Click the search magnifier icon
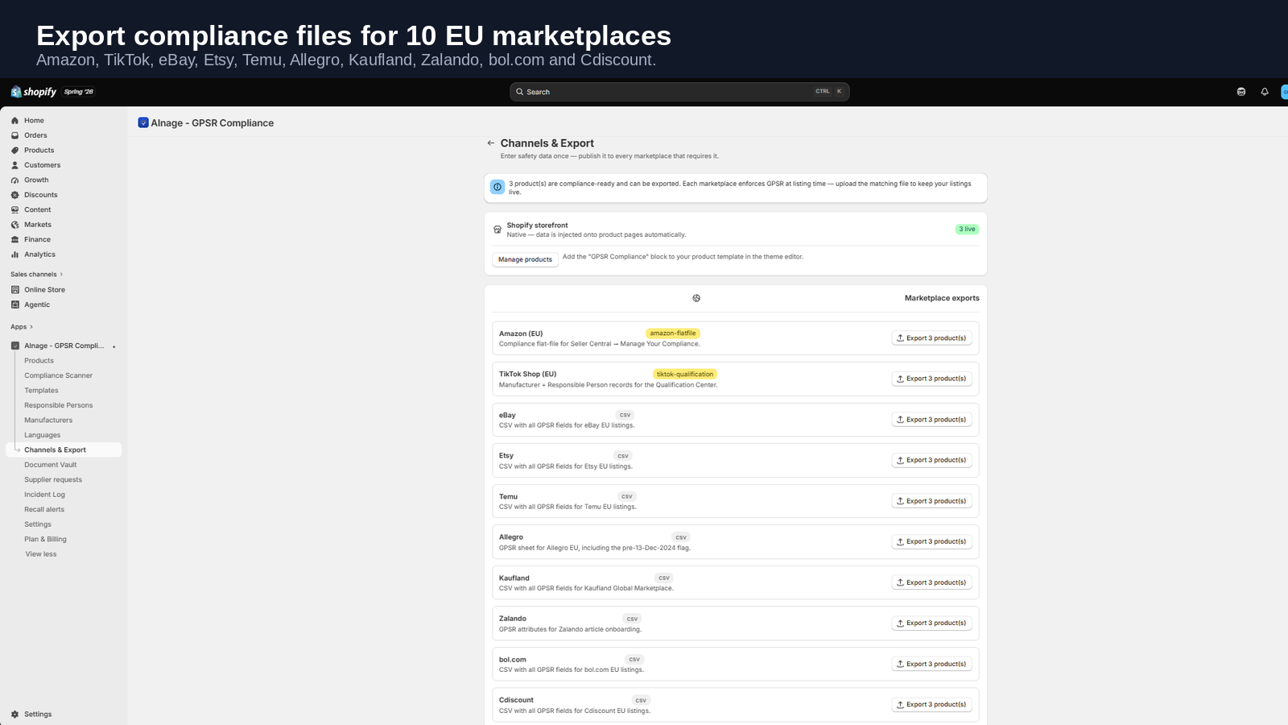Screen dimensions: 1288x725 (520, 92)
